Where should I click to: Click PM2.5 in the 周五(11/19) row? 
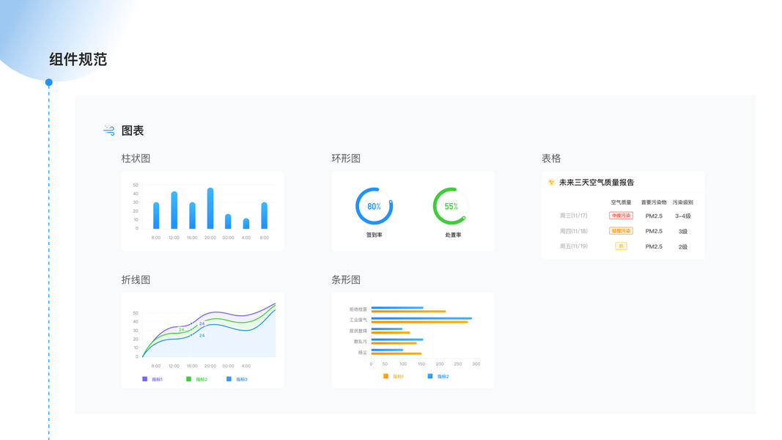pos(654,246)
